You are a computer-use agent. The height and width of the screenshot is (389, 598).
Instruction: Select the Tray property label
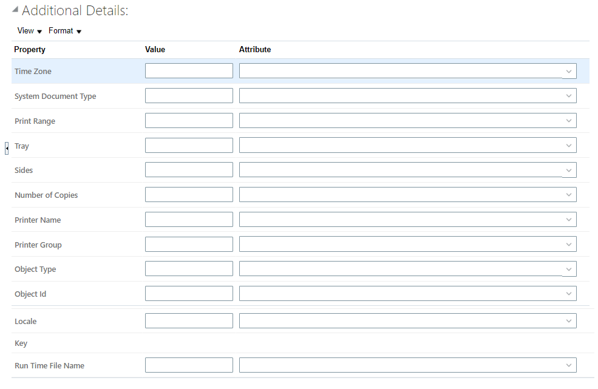click(x=22, y=146)
